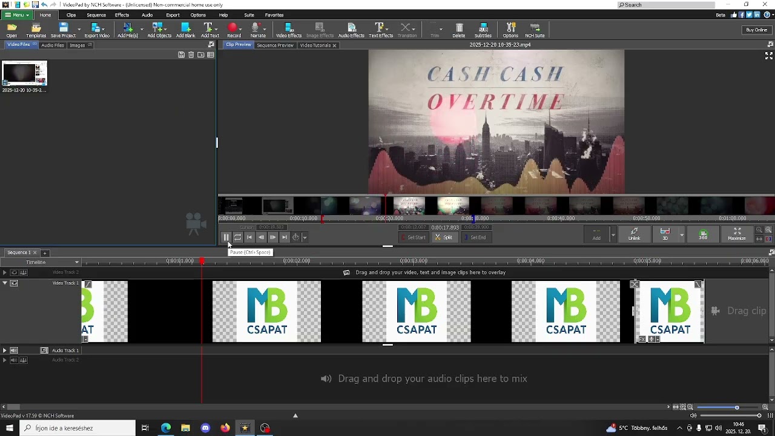Click the Split scissors button
The width and height of the screenshot is (775, 436).
[444, 237]
